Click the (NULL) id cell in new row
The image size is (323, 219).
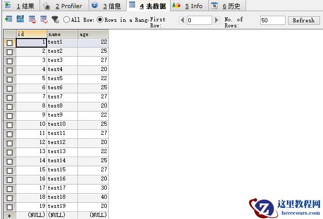(31, 215)
